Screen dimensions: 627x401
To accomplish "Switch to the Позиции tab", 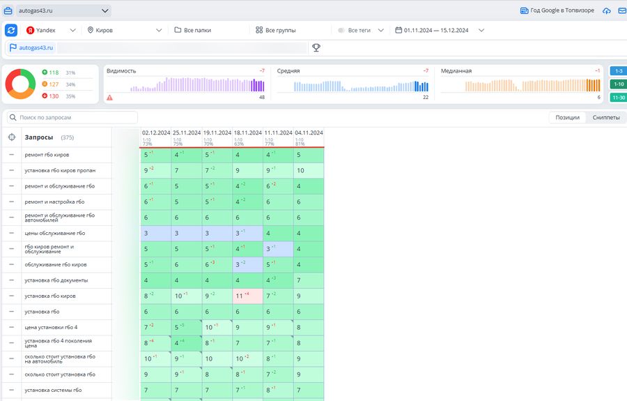I will [x=567, y=118].
